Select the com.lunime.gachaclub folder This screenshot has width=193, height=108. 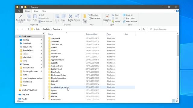coord(60,87)
